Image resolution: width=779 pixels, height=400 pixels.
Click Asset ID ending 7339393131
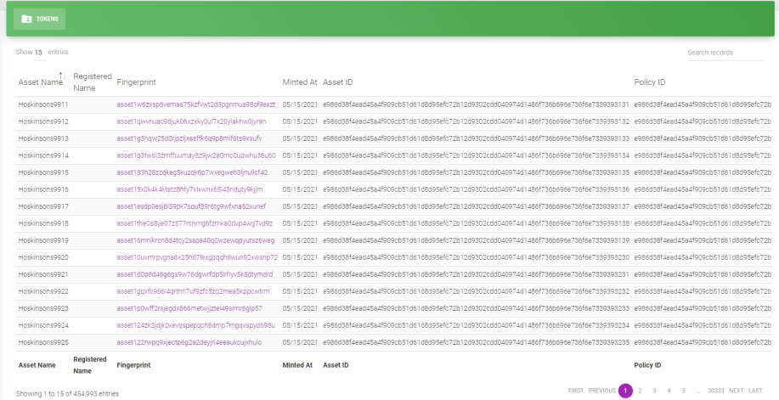point(476,104)
